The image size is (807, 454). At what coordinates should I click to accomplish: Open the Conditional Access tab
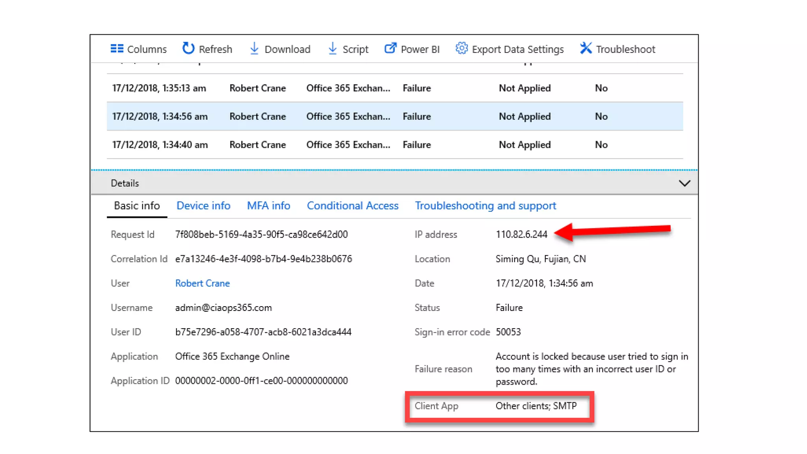[x=353, y=206]
